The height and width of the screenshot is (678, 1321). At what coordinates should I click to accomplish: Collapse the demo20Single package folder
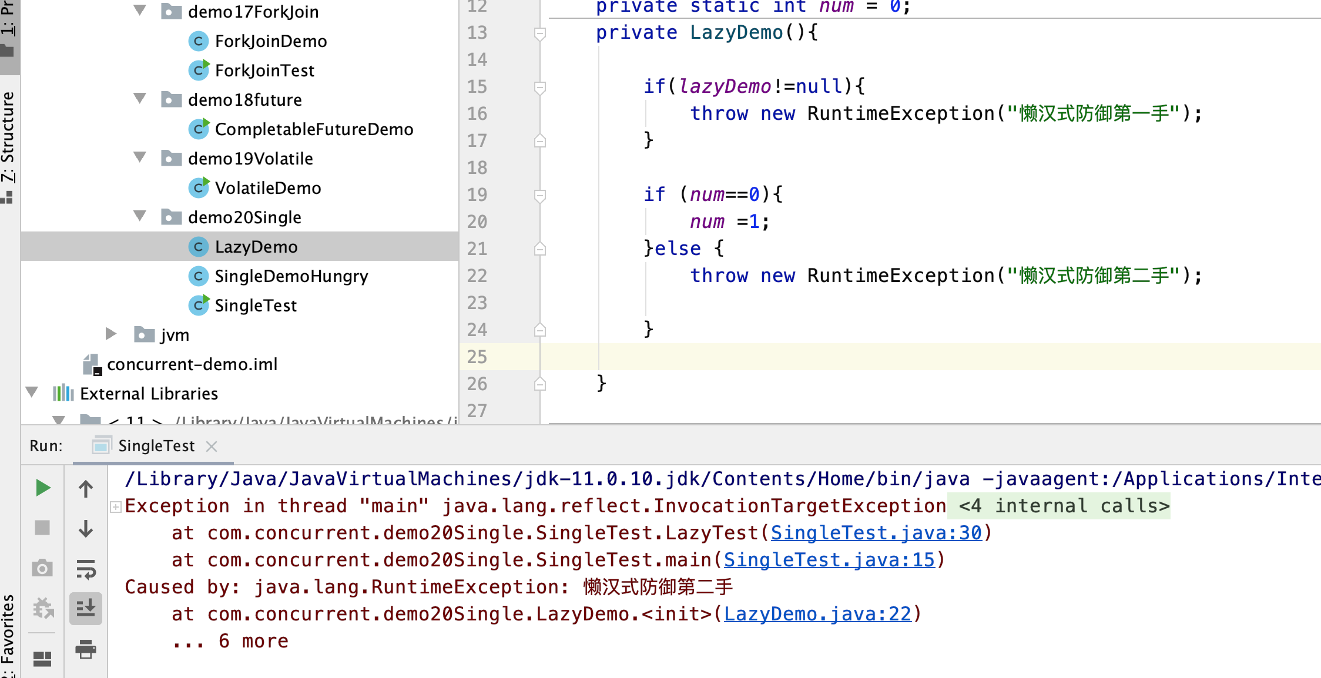click(140, 216)
